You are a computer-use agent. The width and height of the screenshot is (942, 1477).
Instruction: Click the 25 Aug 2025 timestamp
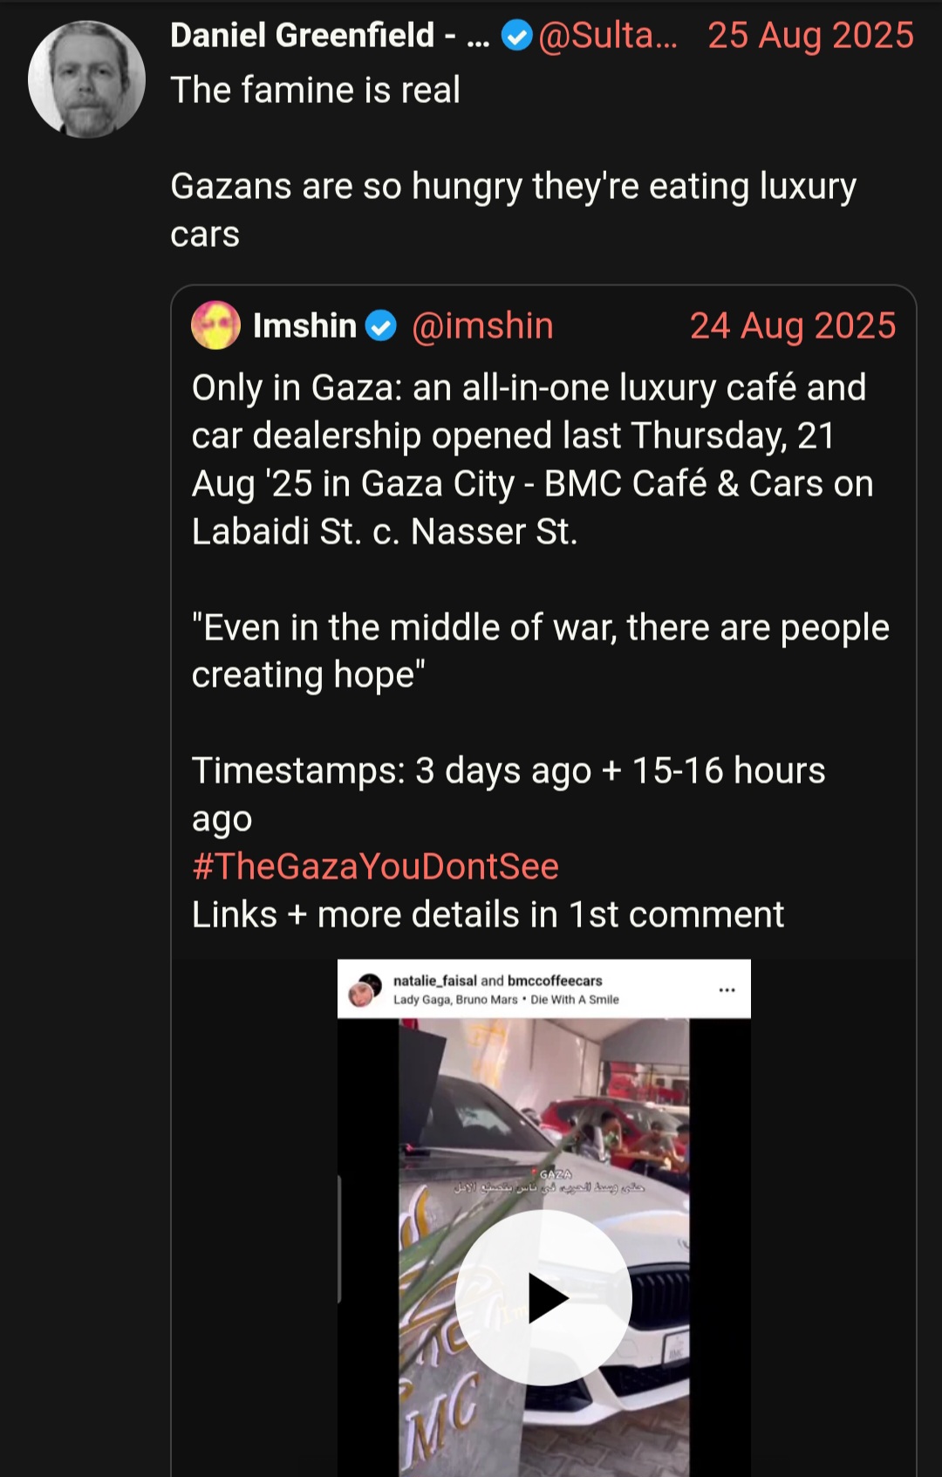(810, 36)
